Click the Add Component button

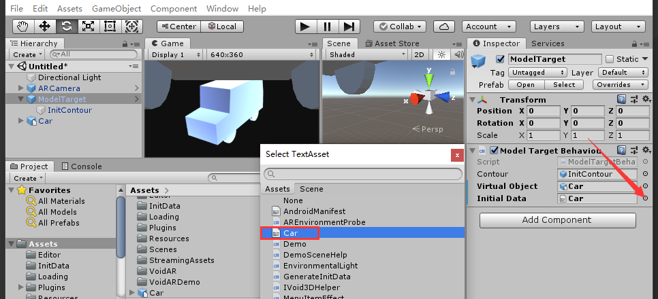click(x=557, y=220)
